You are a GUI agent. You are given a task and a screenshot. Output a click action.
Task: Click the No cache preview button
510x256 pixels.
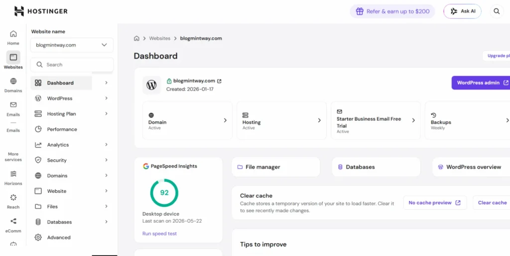click(435, 202)
